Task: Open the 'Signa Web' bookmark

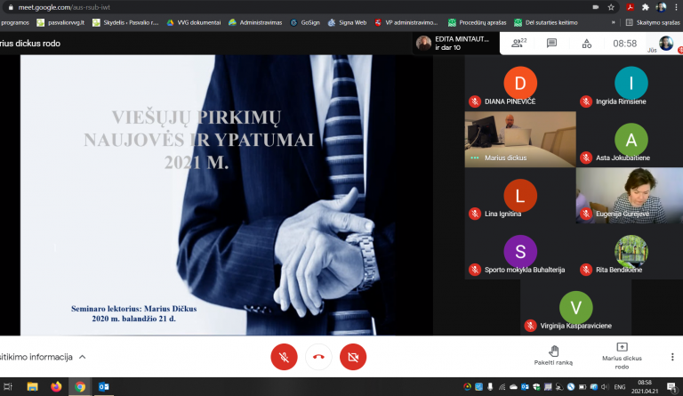Action: pos(348,22)
